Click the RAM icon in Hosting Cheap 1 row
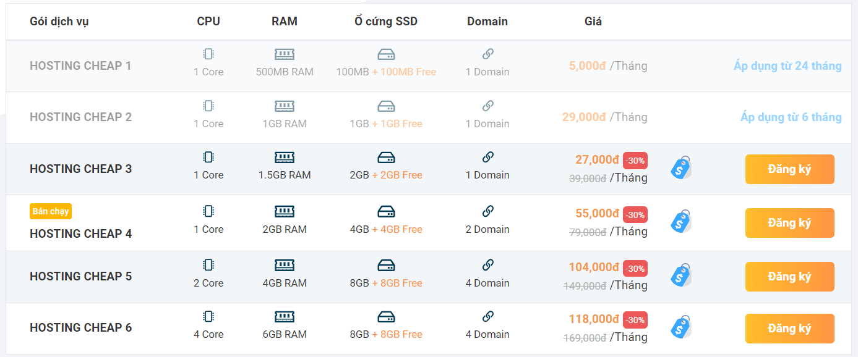 tap(285, 54)
